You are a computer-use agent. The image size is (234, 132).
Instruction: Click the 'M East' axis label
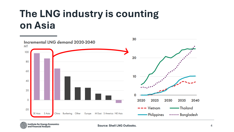pos(98,113)
